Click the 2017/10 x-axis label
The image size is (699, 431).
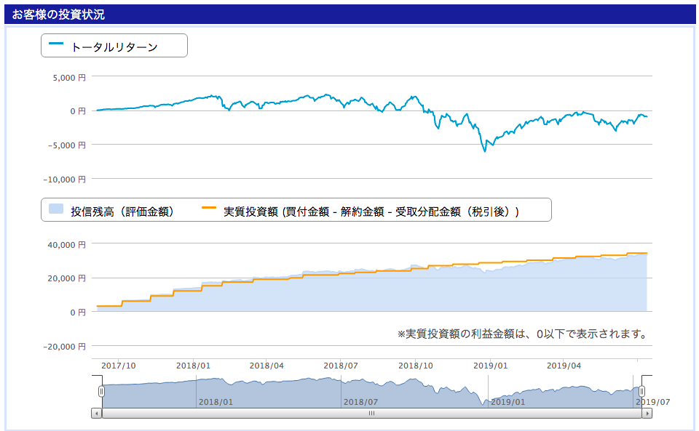pos(119,366)
